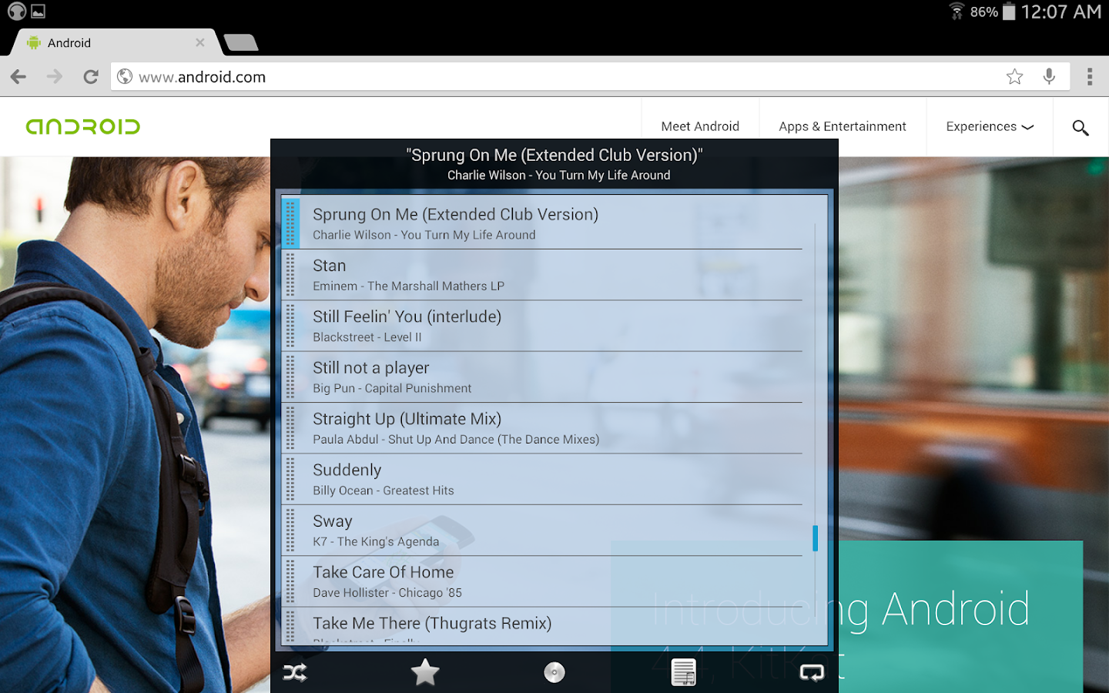1109x693 pixels.
Task: Grab the drag handle of Take Care Of Home
Action: click(290, 581)
